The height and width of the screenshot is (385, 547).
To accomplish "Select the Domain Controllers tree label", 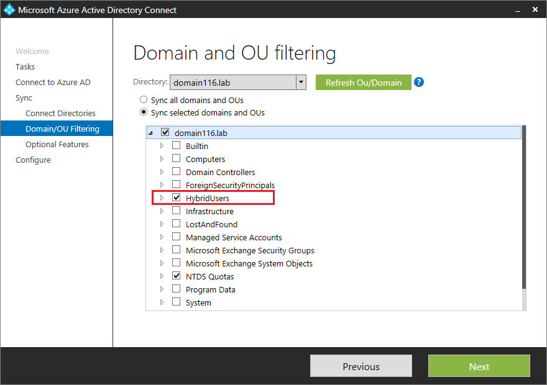I will click(x=221, y=172).
